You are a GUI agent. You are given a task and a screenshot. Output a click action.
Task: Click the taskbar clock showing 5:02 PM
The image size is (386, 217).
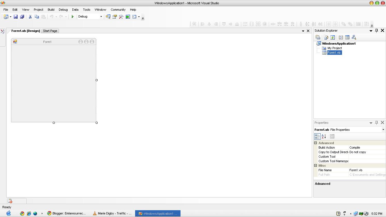376,214
